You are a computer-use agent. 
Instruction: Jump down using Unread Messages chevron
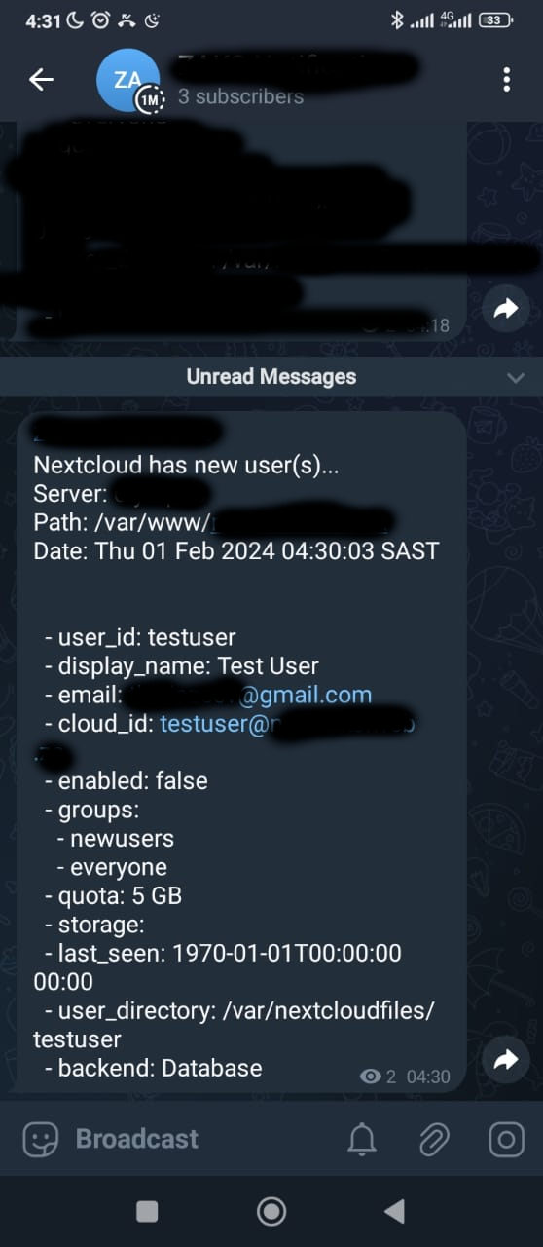point(516,378)
